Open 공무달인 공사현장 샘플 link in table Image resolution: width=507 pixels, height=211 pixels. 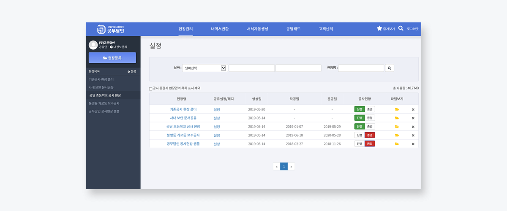183,143
